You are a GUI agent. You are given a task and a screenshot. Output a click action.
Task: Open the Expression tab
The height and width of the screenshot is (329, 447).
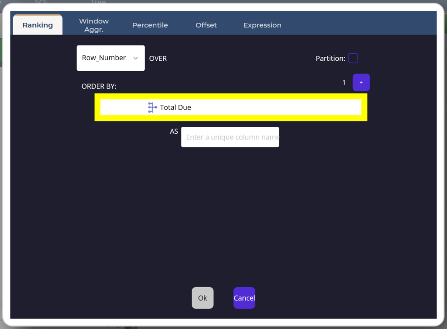point(262,25)
